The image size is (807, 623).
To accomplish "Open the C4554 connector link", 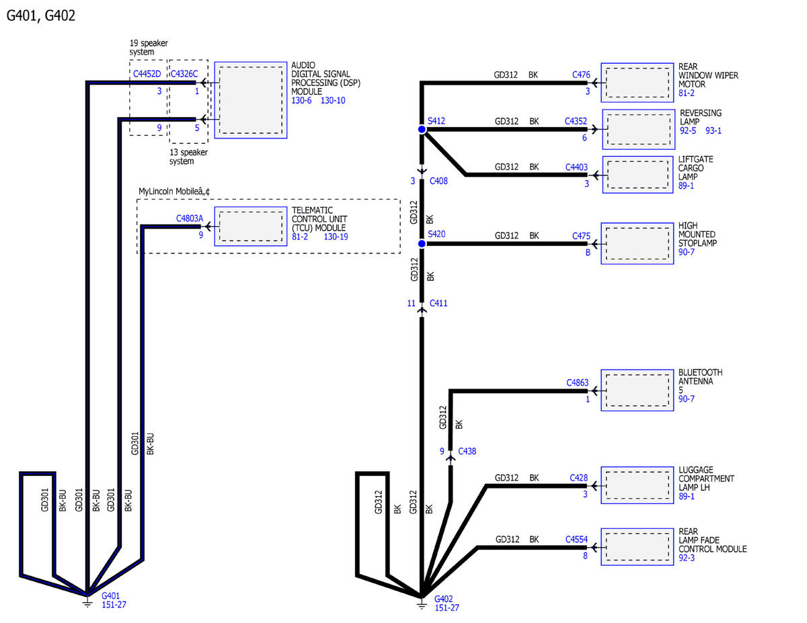I will click(576, 539).
